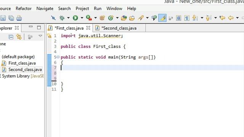
Task: Open the Search menu
Action: (x=64, y=8)
